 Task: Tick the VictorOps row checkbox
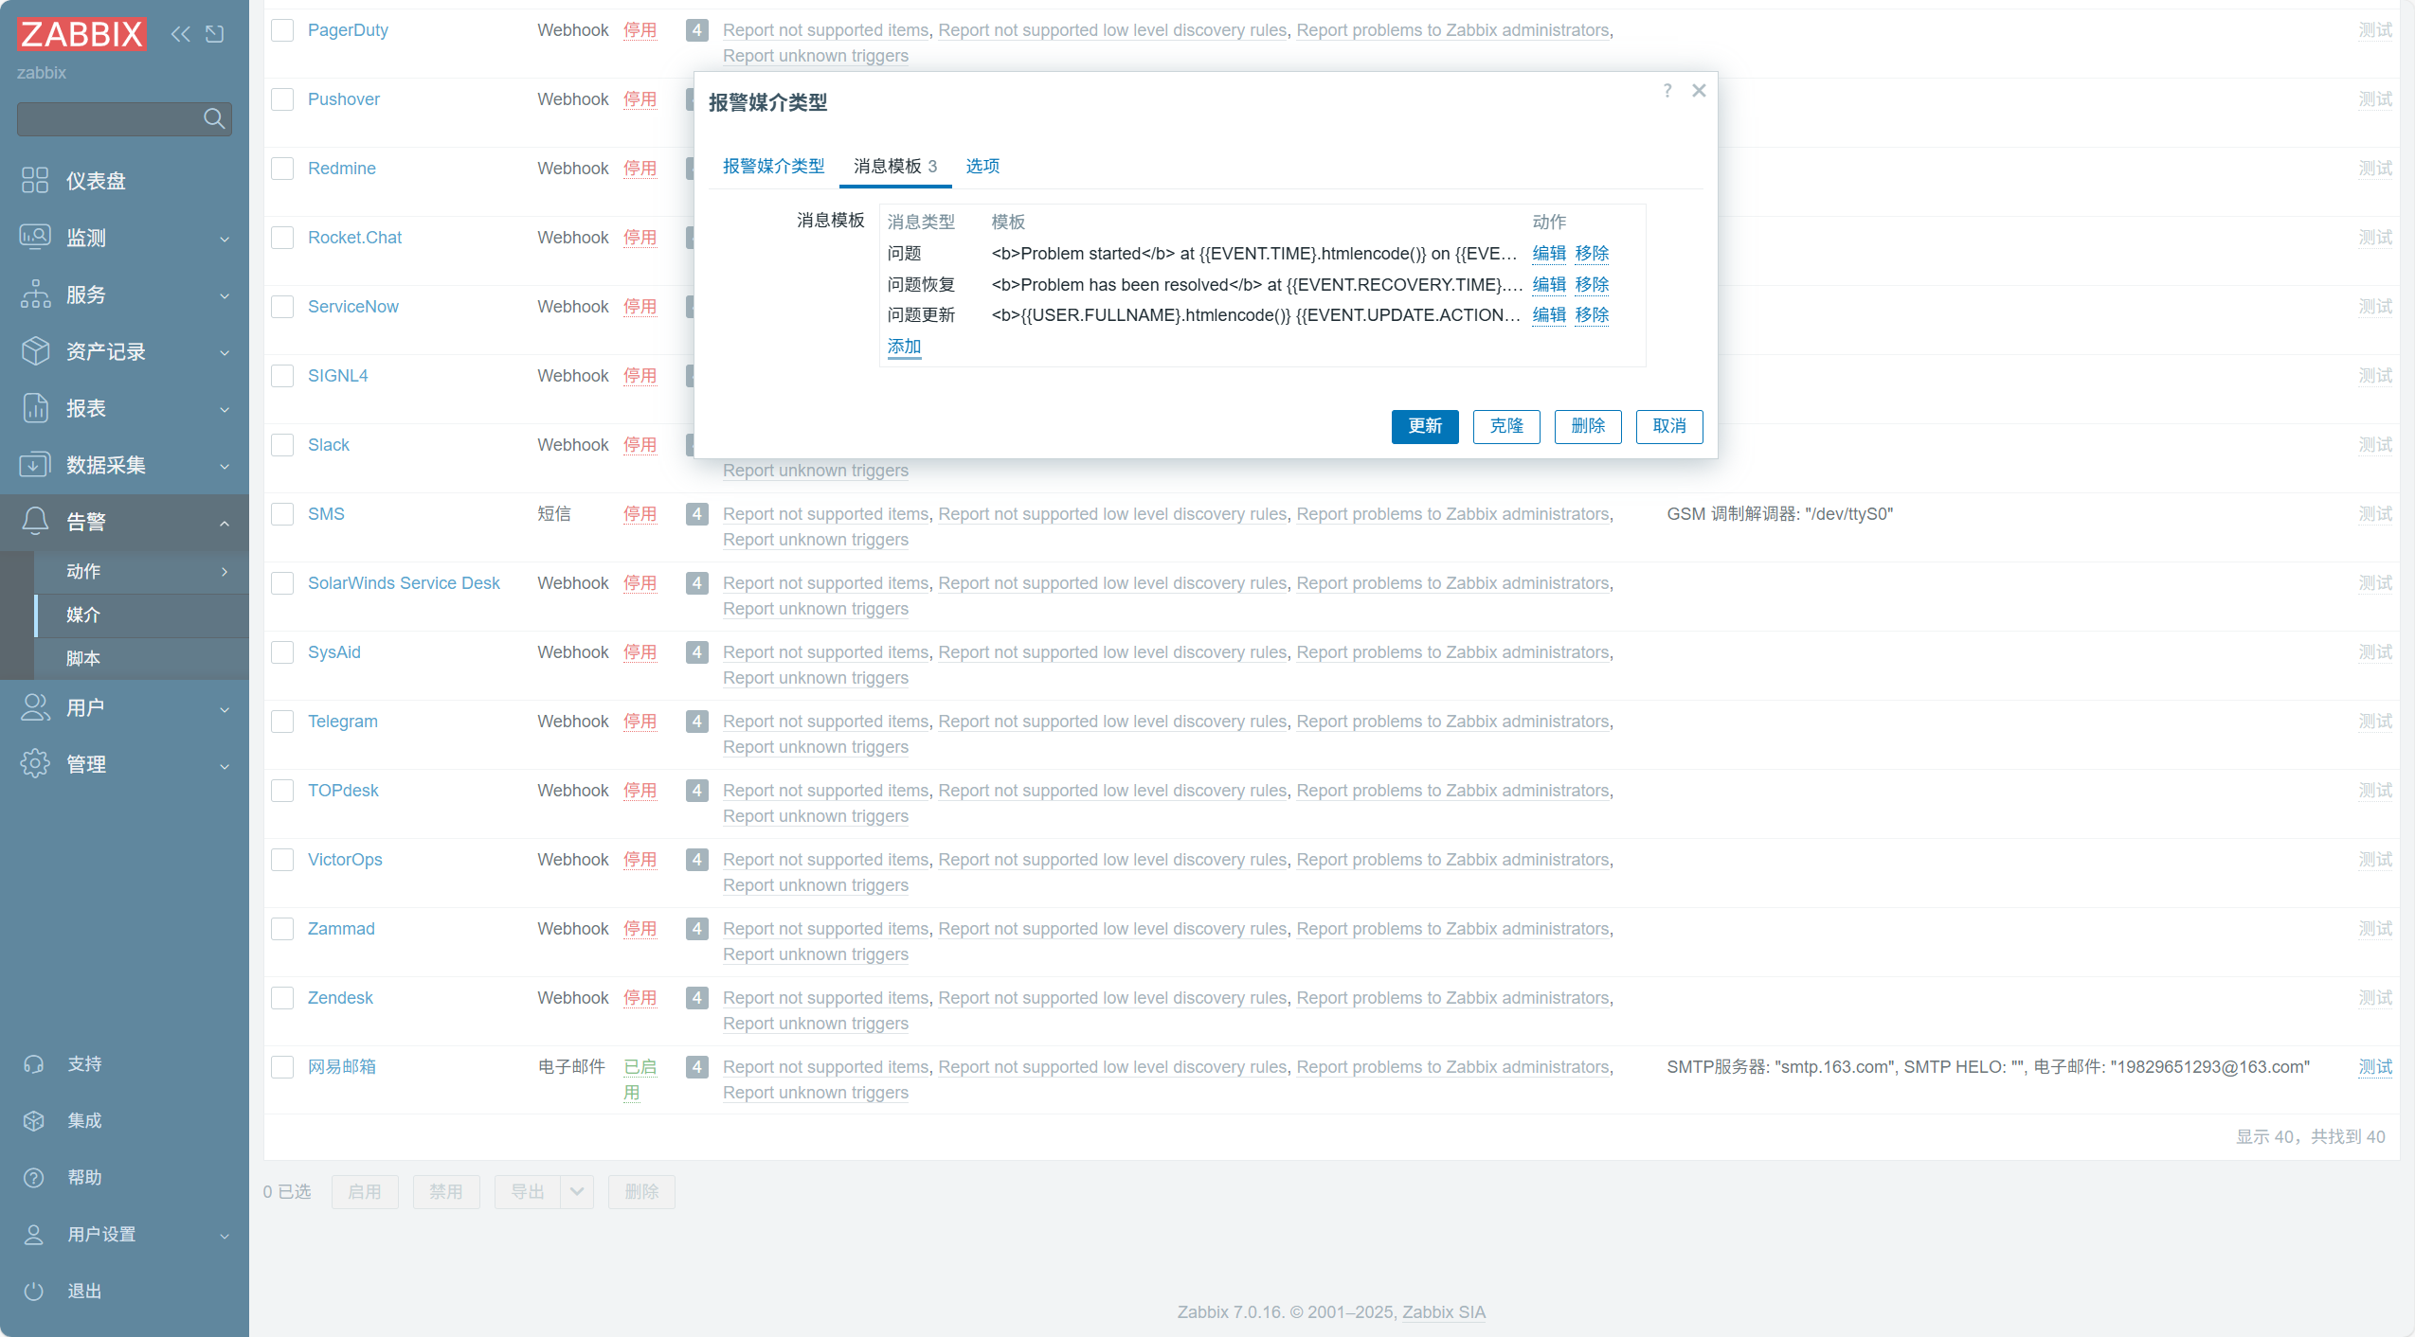(x=282, y=860)
